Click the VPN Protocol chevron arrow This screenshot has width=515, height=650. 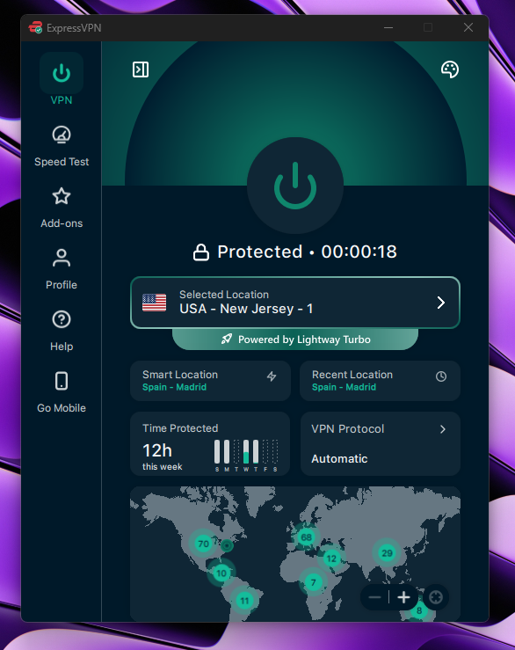(442, 429)
